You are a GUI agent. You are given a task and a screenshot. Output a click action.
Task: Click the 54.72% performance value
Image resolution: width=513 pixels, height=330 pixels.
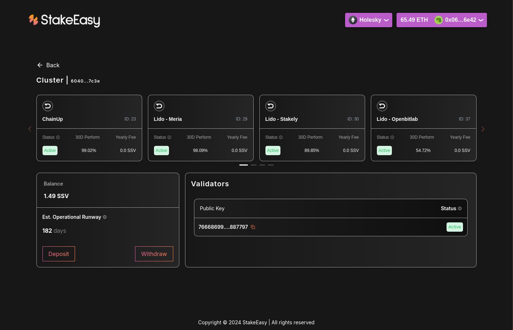tap(423, 151)
